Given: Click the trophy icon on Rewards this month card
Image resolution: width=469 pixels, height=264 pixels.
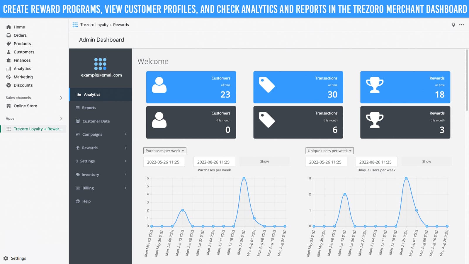Looking at the screenshot, I should 375,120.
